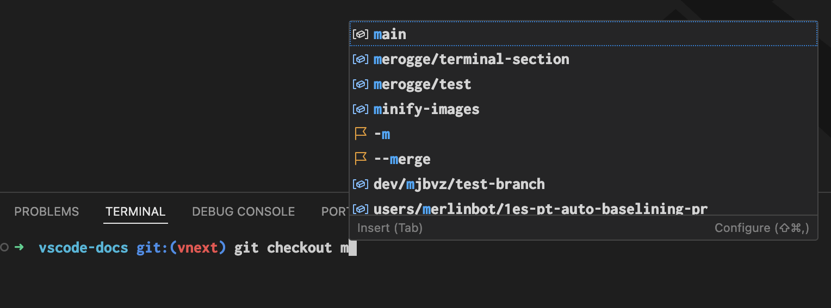Click the vscode-docs directory name in prompt
The width and height of the screenshot is (831, 308).
[x=83, y=248]
